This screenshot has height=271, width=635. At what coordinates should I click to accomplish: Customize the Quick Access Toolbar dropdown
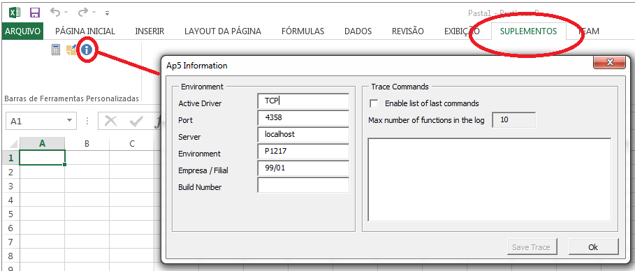pos(108,13)
